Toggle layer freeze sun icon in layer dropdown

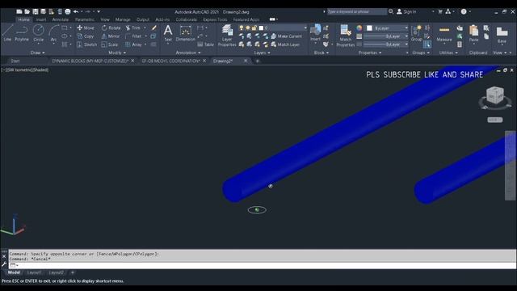(248, 28)
